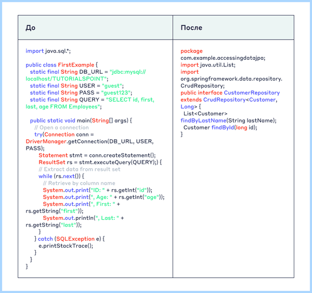Click the System.out.print "ID: " line
The image size is (312, 293).
point(98,190)
